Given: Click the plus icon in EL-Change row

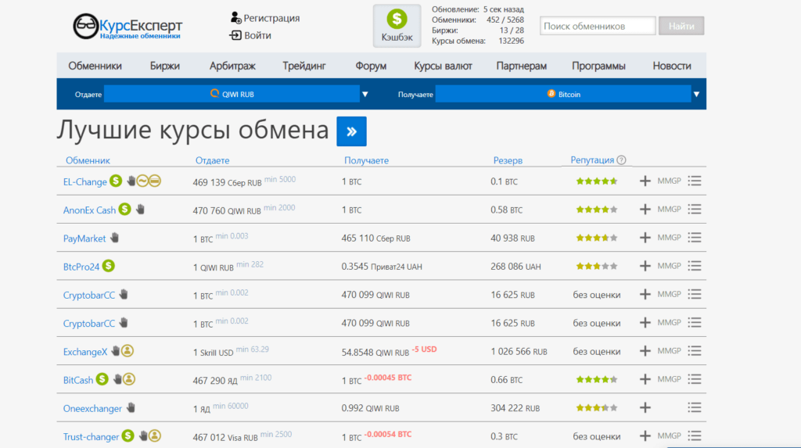Looking at the screenshot, I should click(x=645, y=181).
